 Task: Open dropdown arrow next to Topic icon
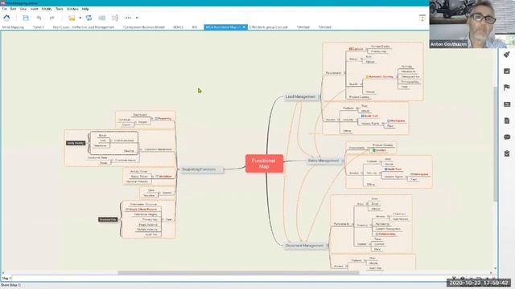point(80,18)
